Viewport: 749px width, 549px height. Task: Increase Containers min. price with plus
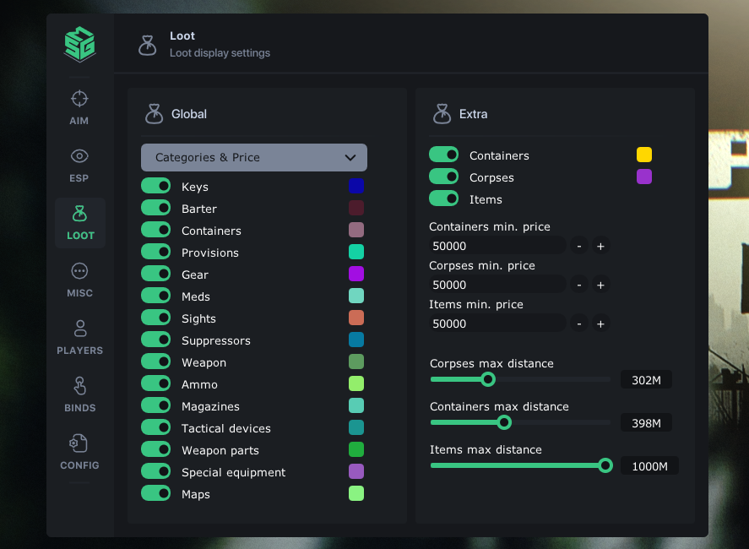[600, 246]
